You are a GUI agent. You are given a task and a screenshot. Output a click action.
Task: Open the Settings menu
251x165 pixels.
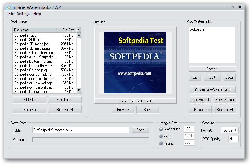click(24, 14)
